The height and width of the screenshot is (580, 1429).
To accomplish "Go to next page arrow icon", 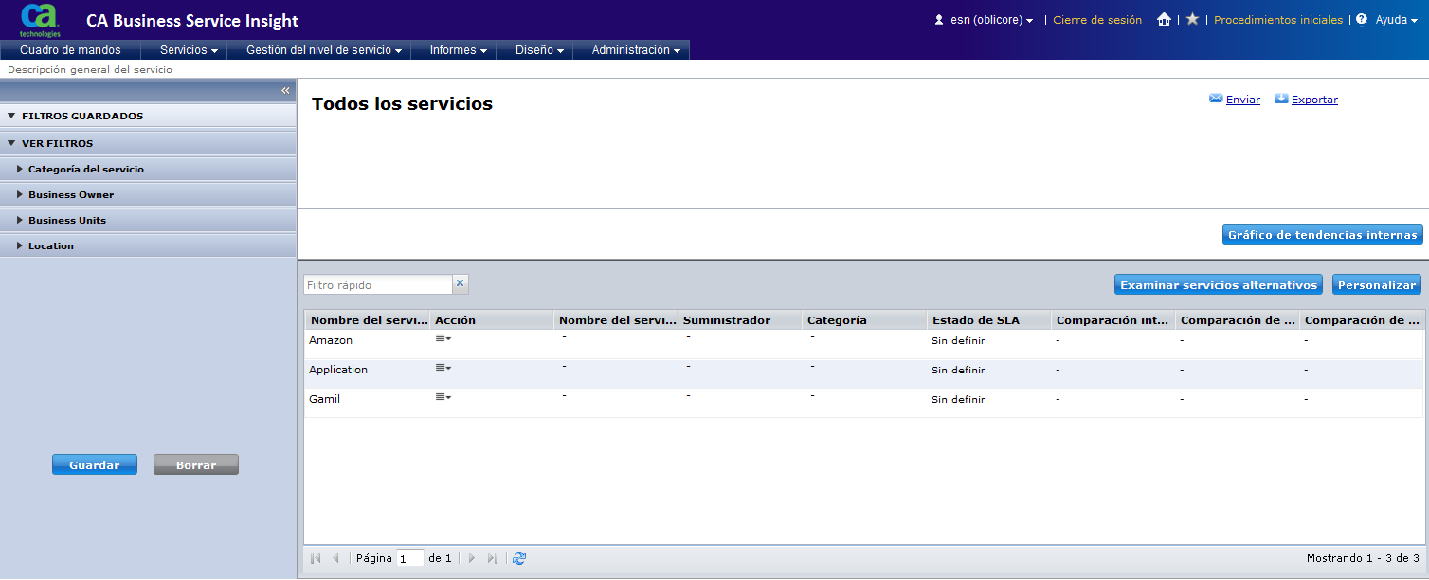I will click(471, 558).
